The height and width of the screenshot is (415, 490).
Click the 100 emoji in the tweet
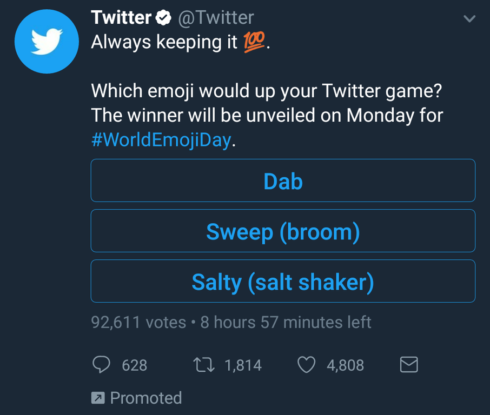(255, 43)
